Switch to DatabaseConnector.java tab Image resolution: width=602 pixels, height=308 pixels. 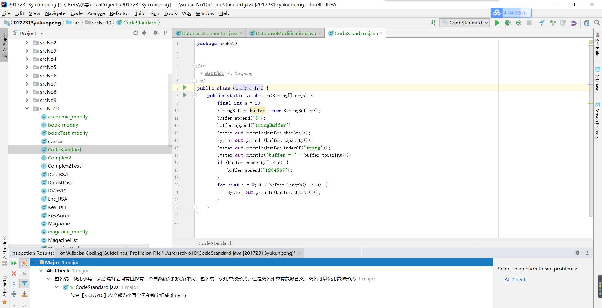click(209, 33)
